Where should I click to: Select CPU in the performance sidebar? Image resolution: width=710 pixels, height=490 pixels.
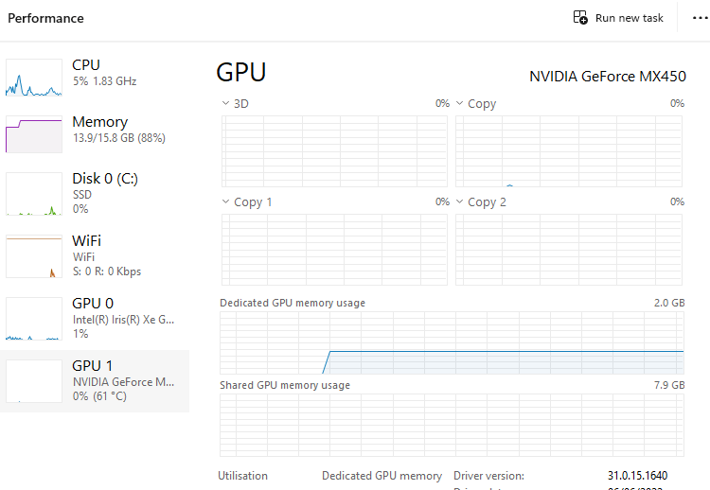tap(104, 73)
